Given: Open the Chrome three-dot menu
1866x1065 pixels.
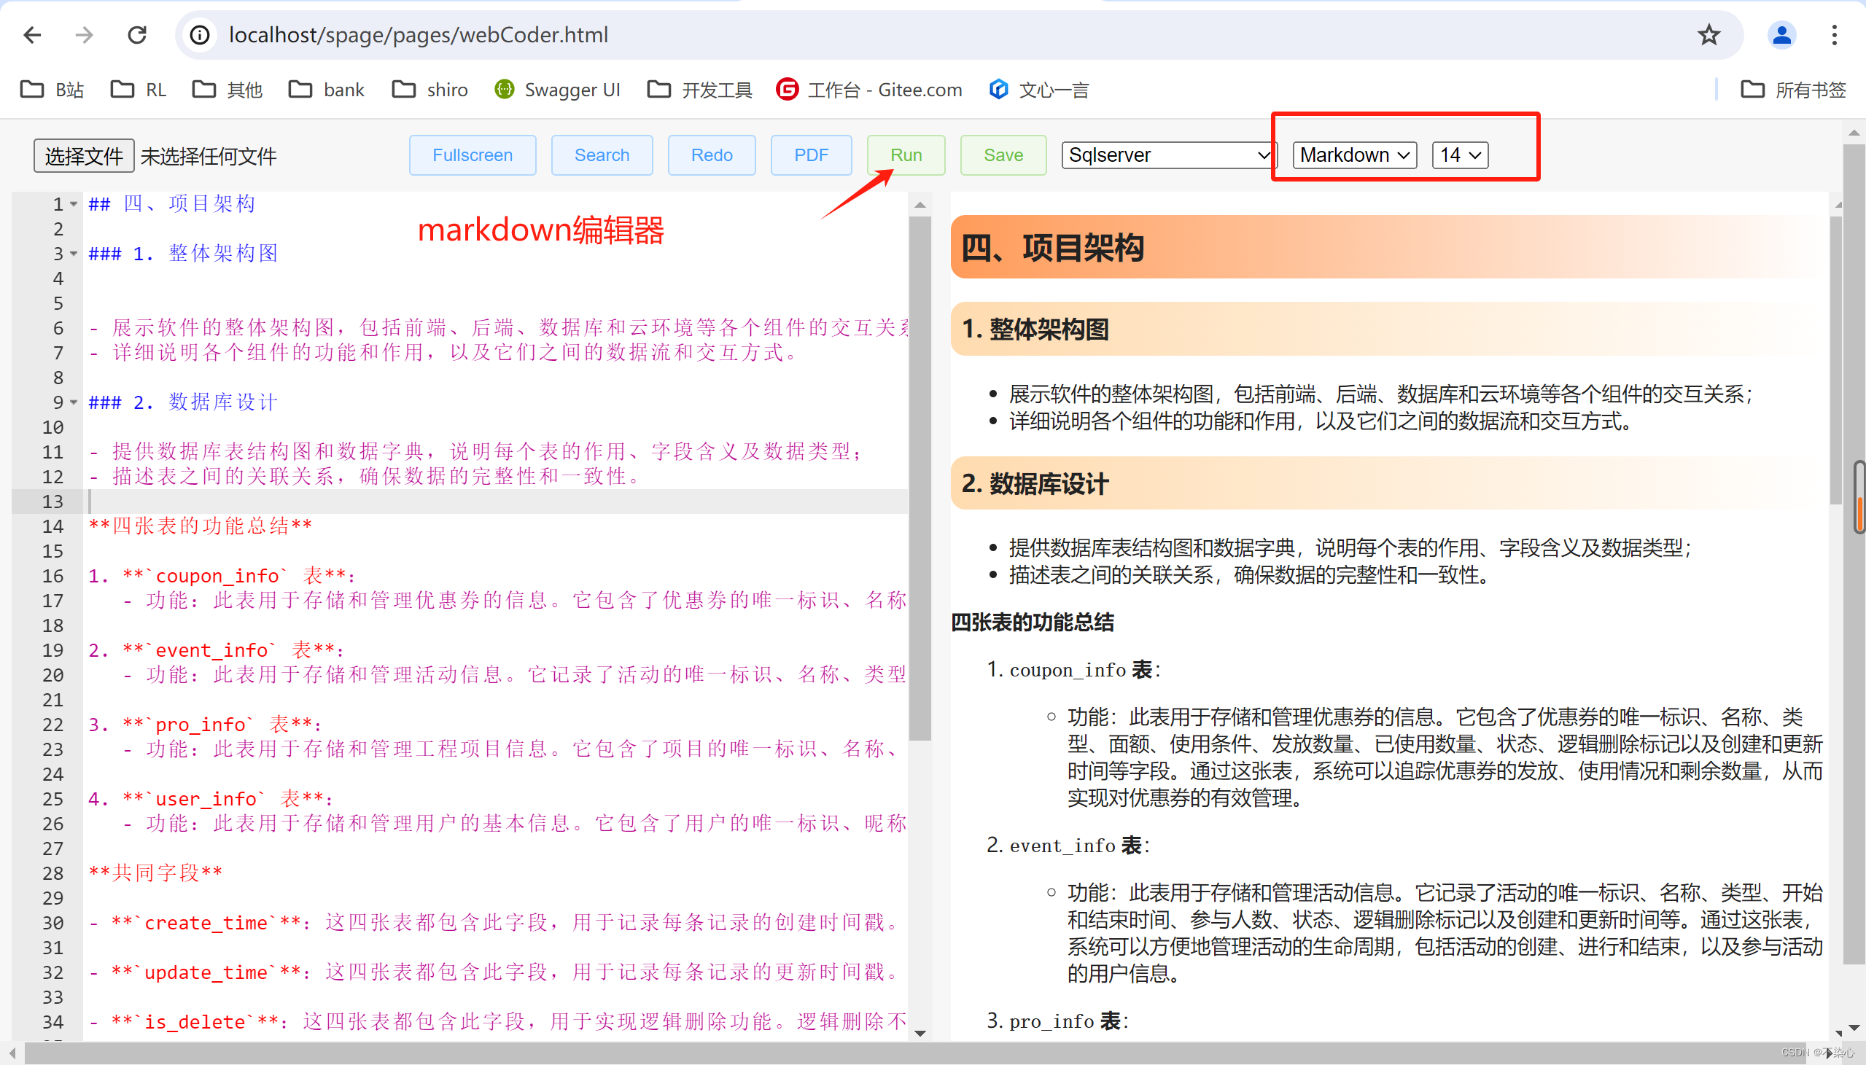Looking at the screenshot, I should pyautogui.click(x=1834, y=34).
